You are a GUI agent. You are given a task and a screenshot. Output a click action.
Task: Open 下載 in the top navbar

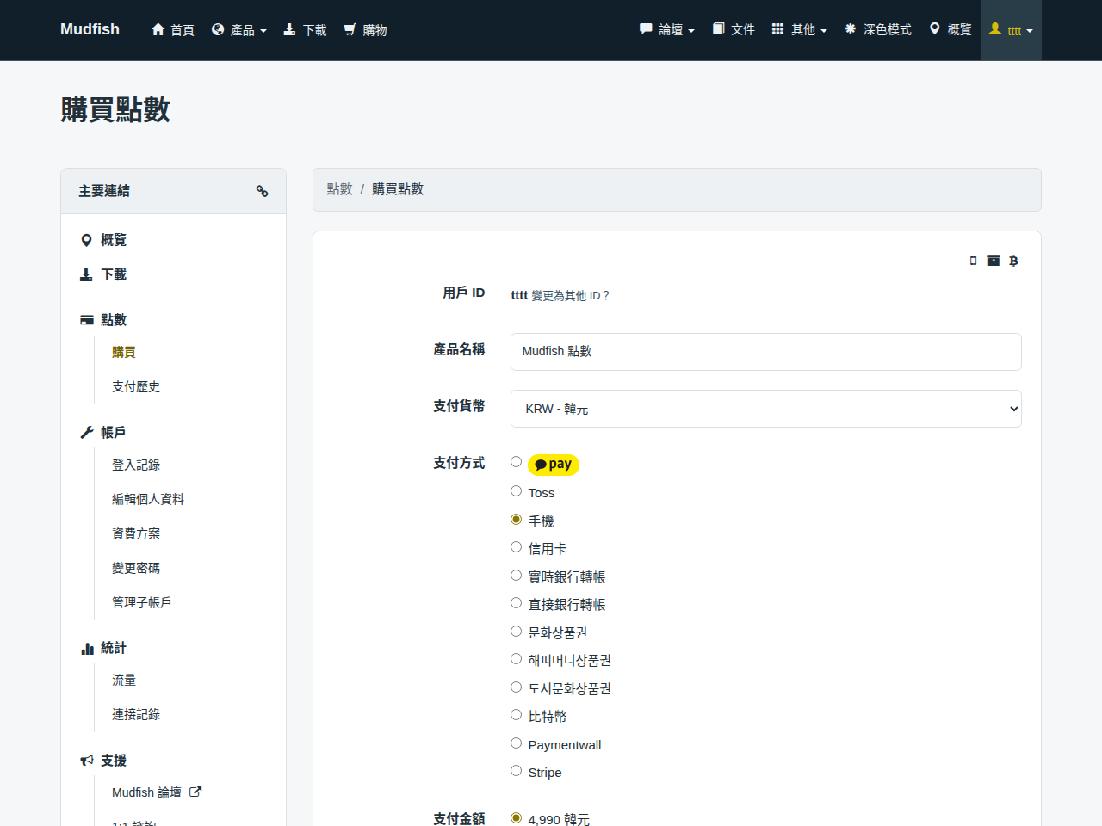click(306, 30)
